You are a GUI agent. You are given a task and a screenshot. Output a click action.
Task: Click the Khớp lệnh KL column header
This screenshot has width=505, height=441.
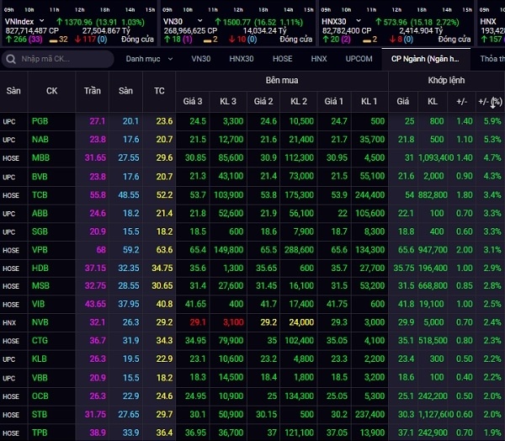[433, 102]
